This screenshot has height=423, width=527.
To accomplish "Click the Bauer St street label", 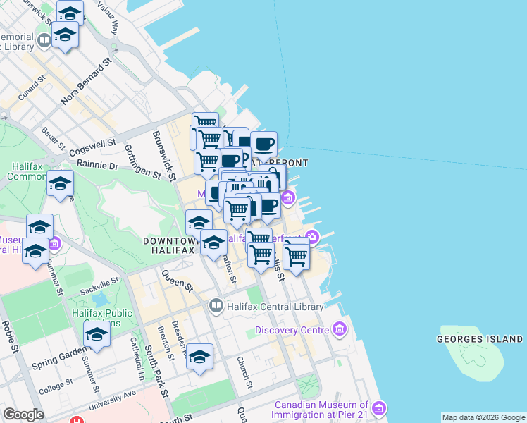I will point(53,139).
